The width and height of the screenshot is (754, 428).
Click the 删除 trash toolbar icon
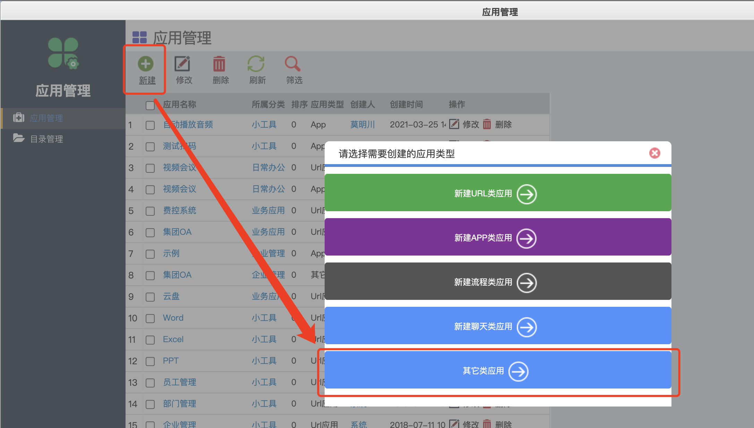(219, 64)
